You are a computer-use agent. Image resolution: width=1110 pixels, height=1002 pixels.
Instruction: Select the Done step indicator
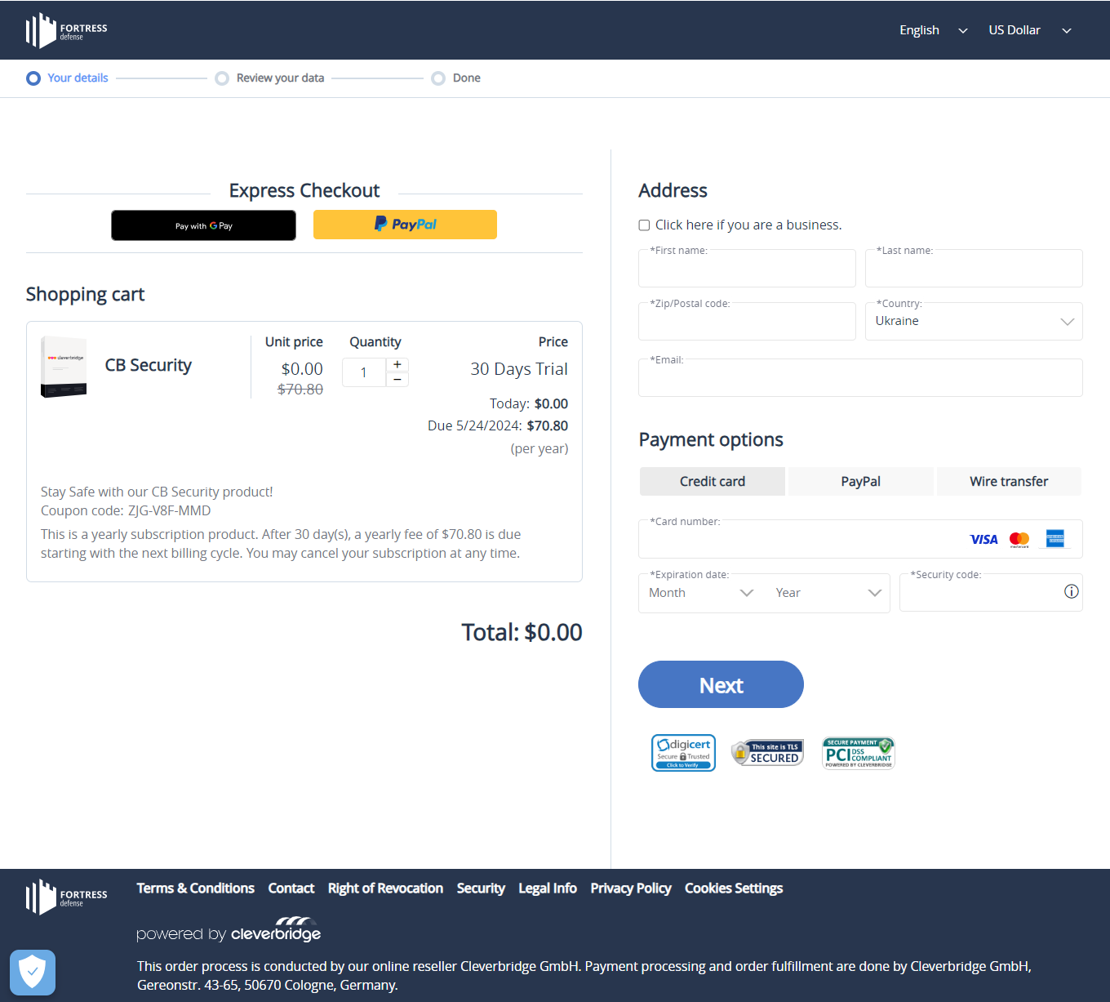[456, 78]
